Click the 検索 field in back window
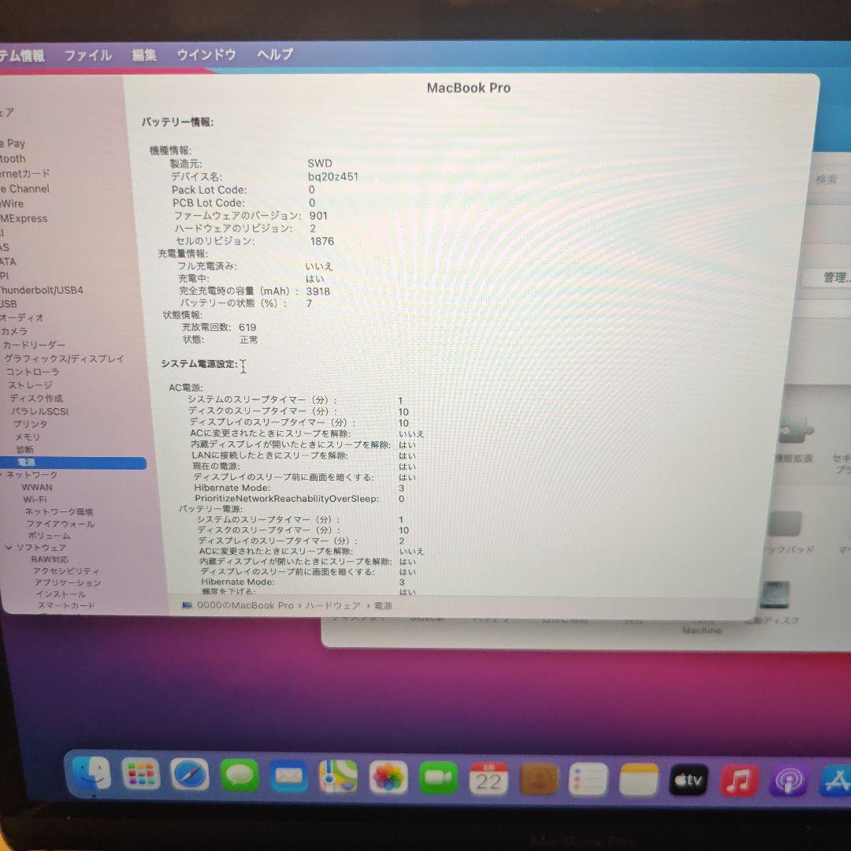This screenshot has width=851, height=851. [827, 180]
